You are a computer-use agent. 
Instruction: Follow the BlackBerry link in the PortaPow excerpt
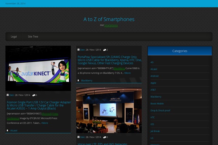pos(119,68)
